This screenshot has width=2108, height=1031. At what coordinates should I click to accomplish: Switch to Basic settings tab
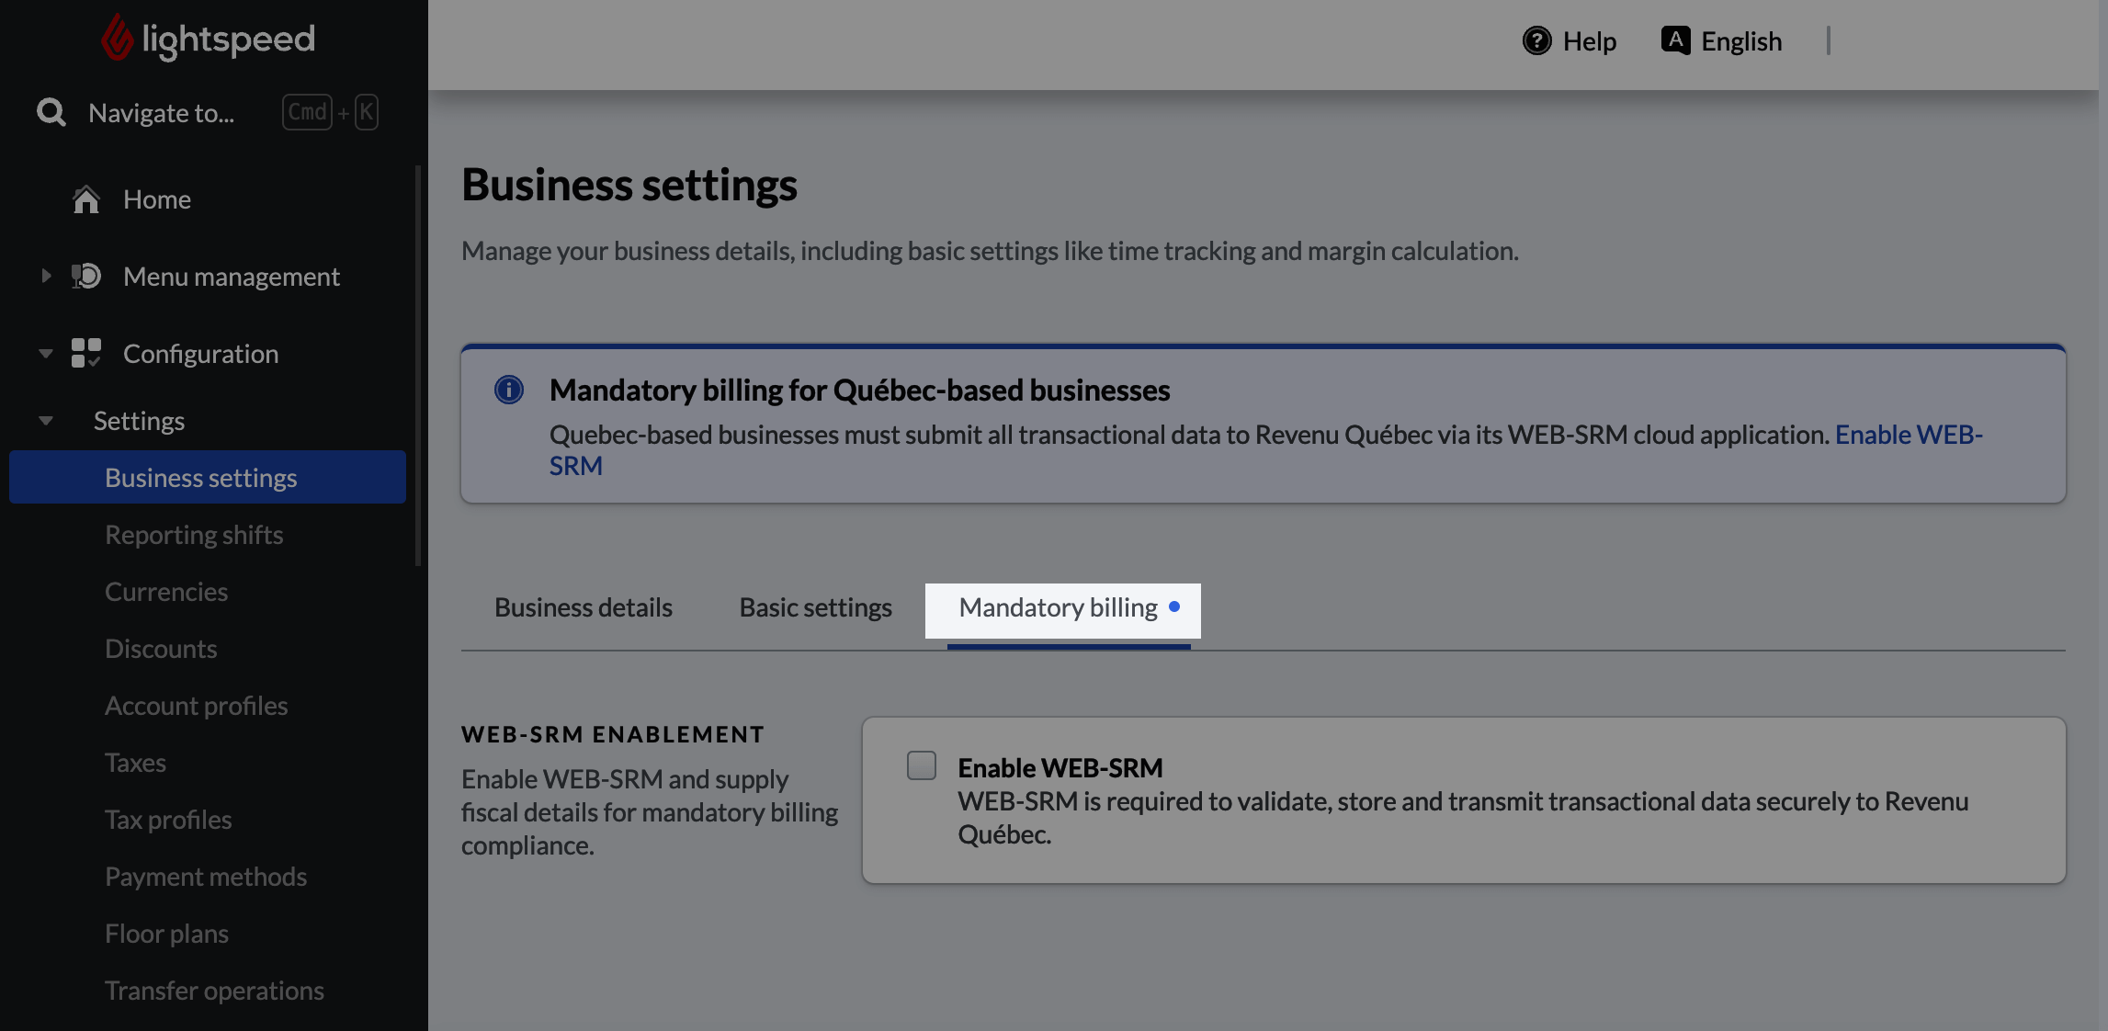tap(815, 607)
